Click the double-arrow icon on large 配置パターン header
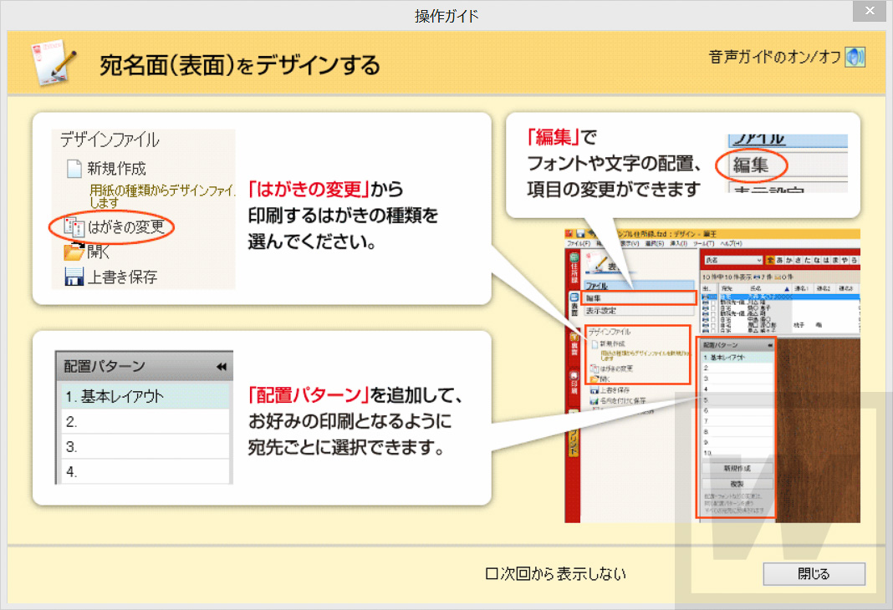This screenshot has width=893, height=610. pos(222,367)
